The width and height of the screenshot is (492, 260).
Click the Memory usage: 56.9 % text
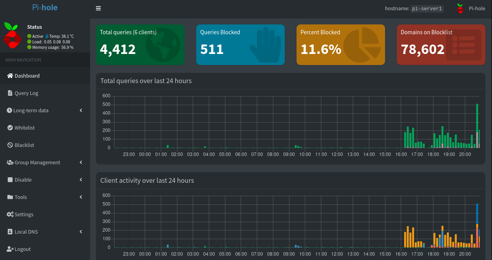(x=53, y=47)
